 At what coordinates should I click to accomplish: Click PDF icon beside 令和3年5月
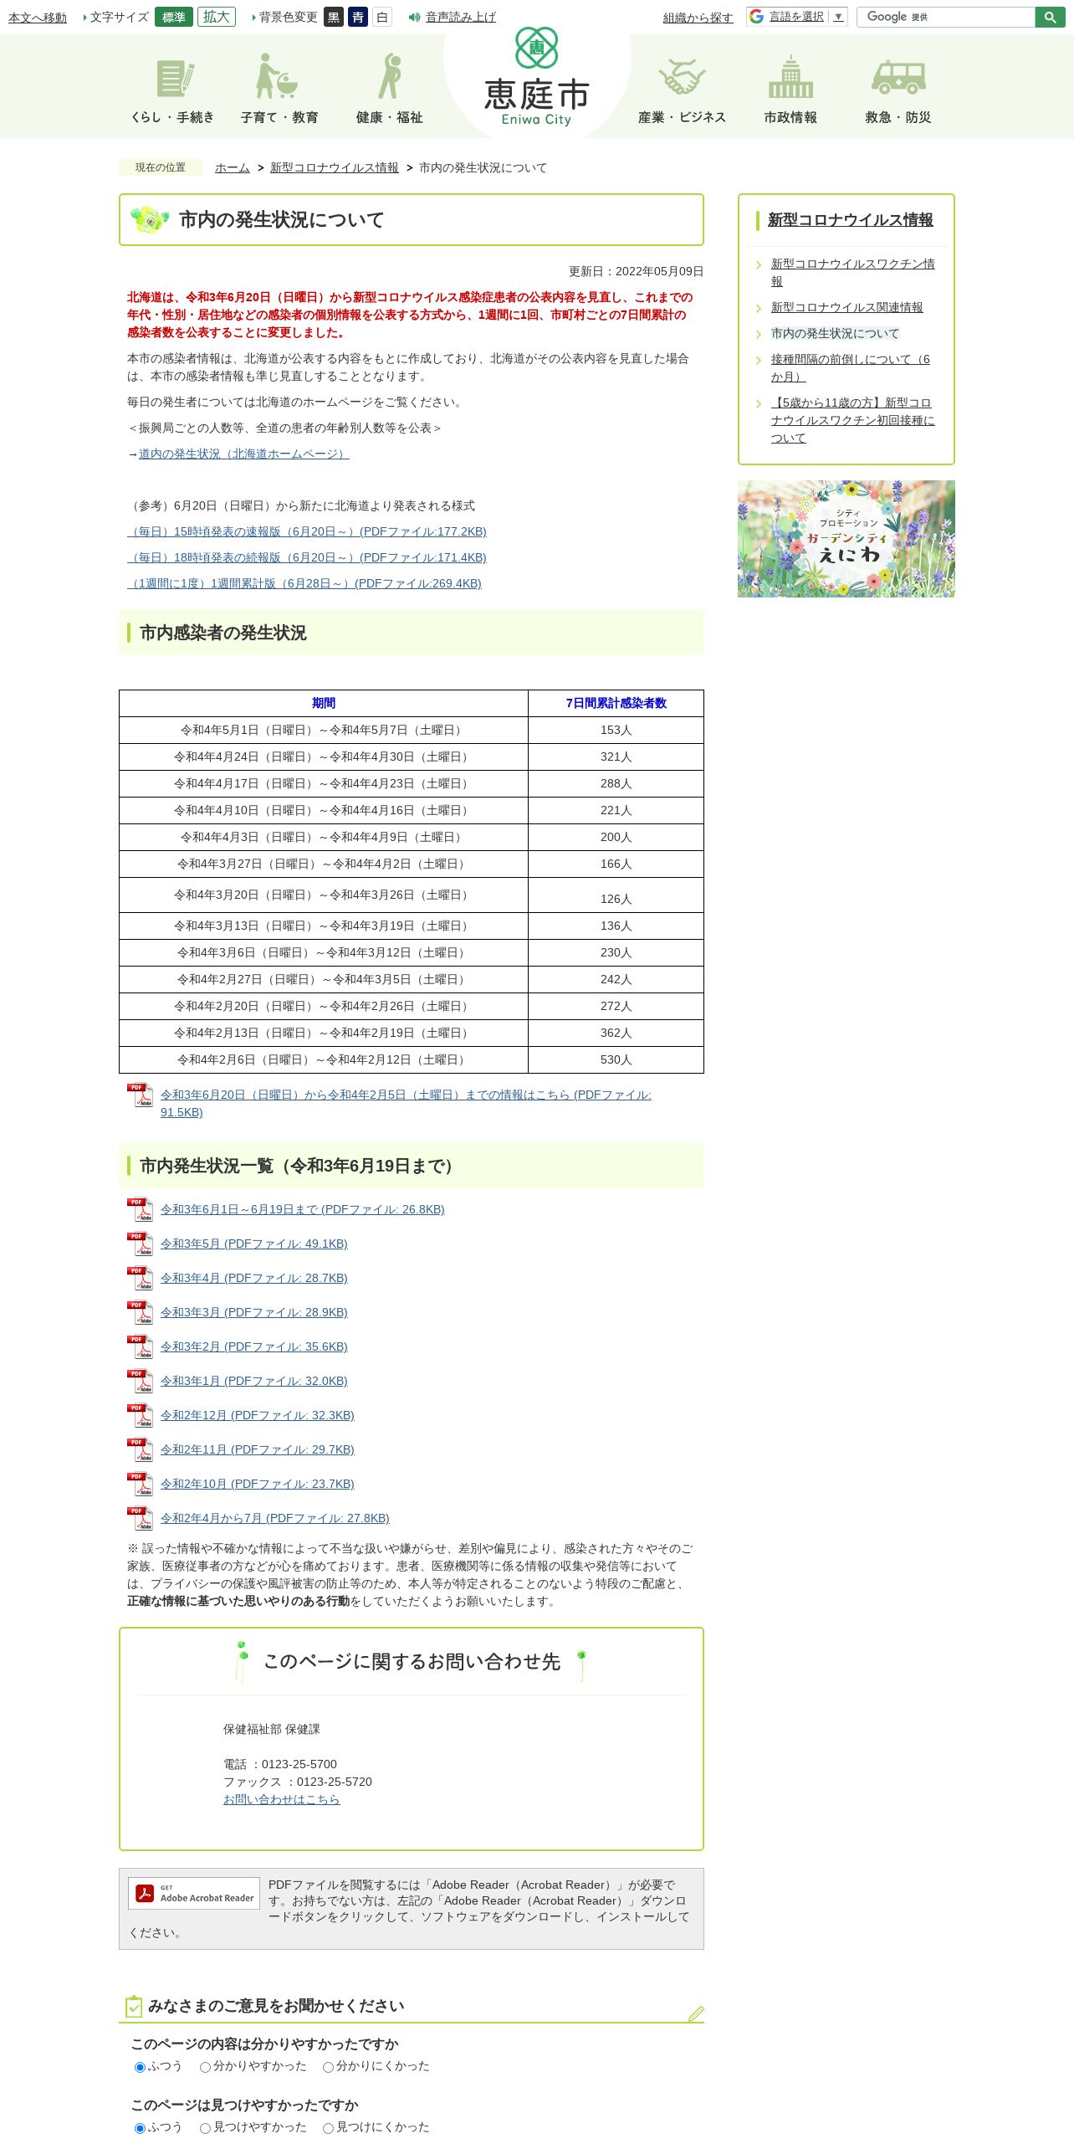coord(140,1244)
